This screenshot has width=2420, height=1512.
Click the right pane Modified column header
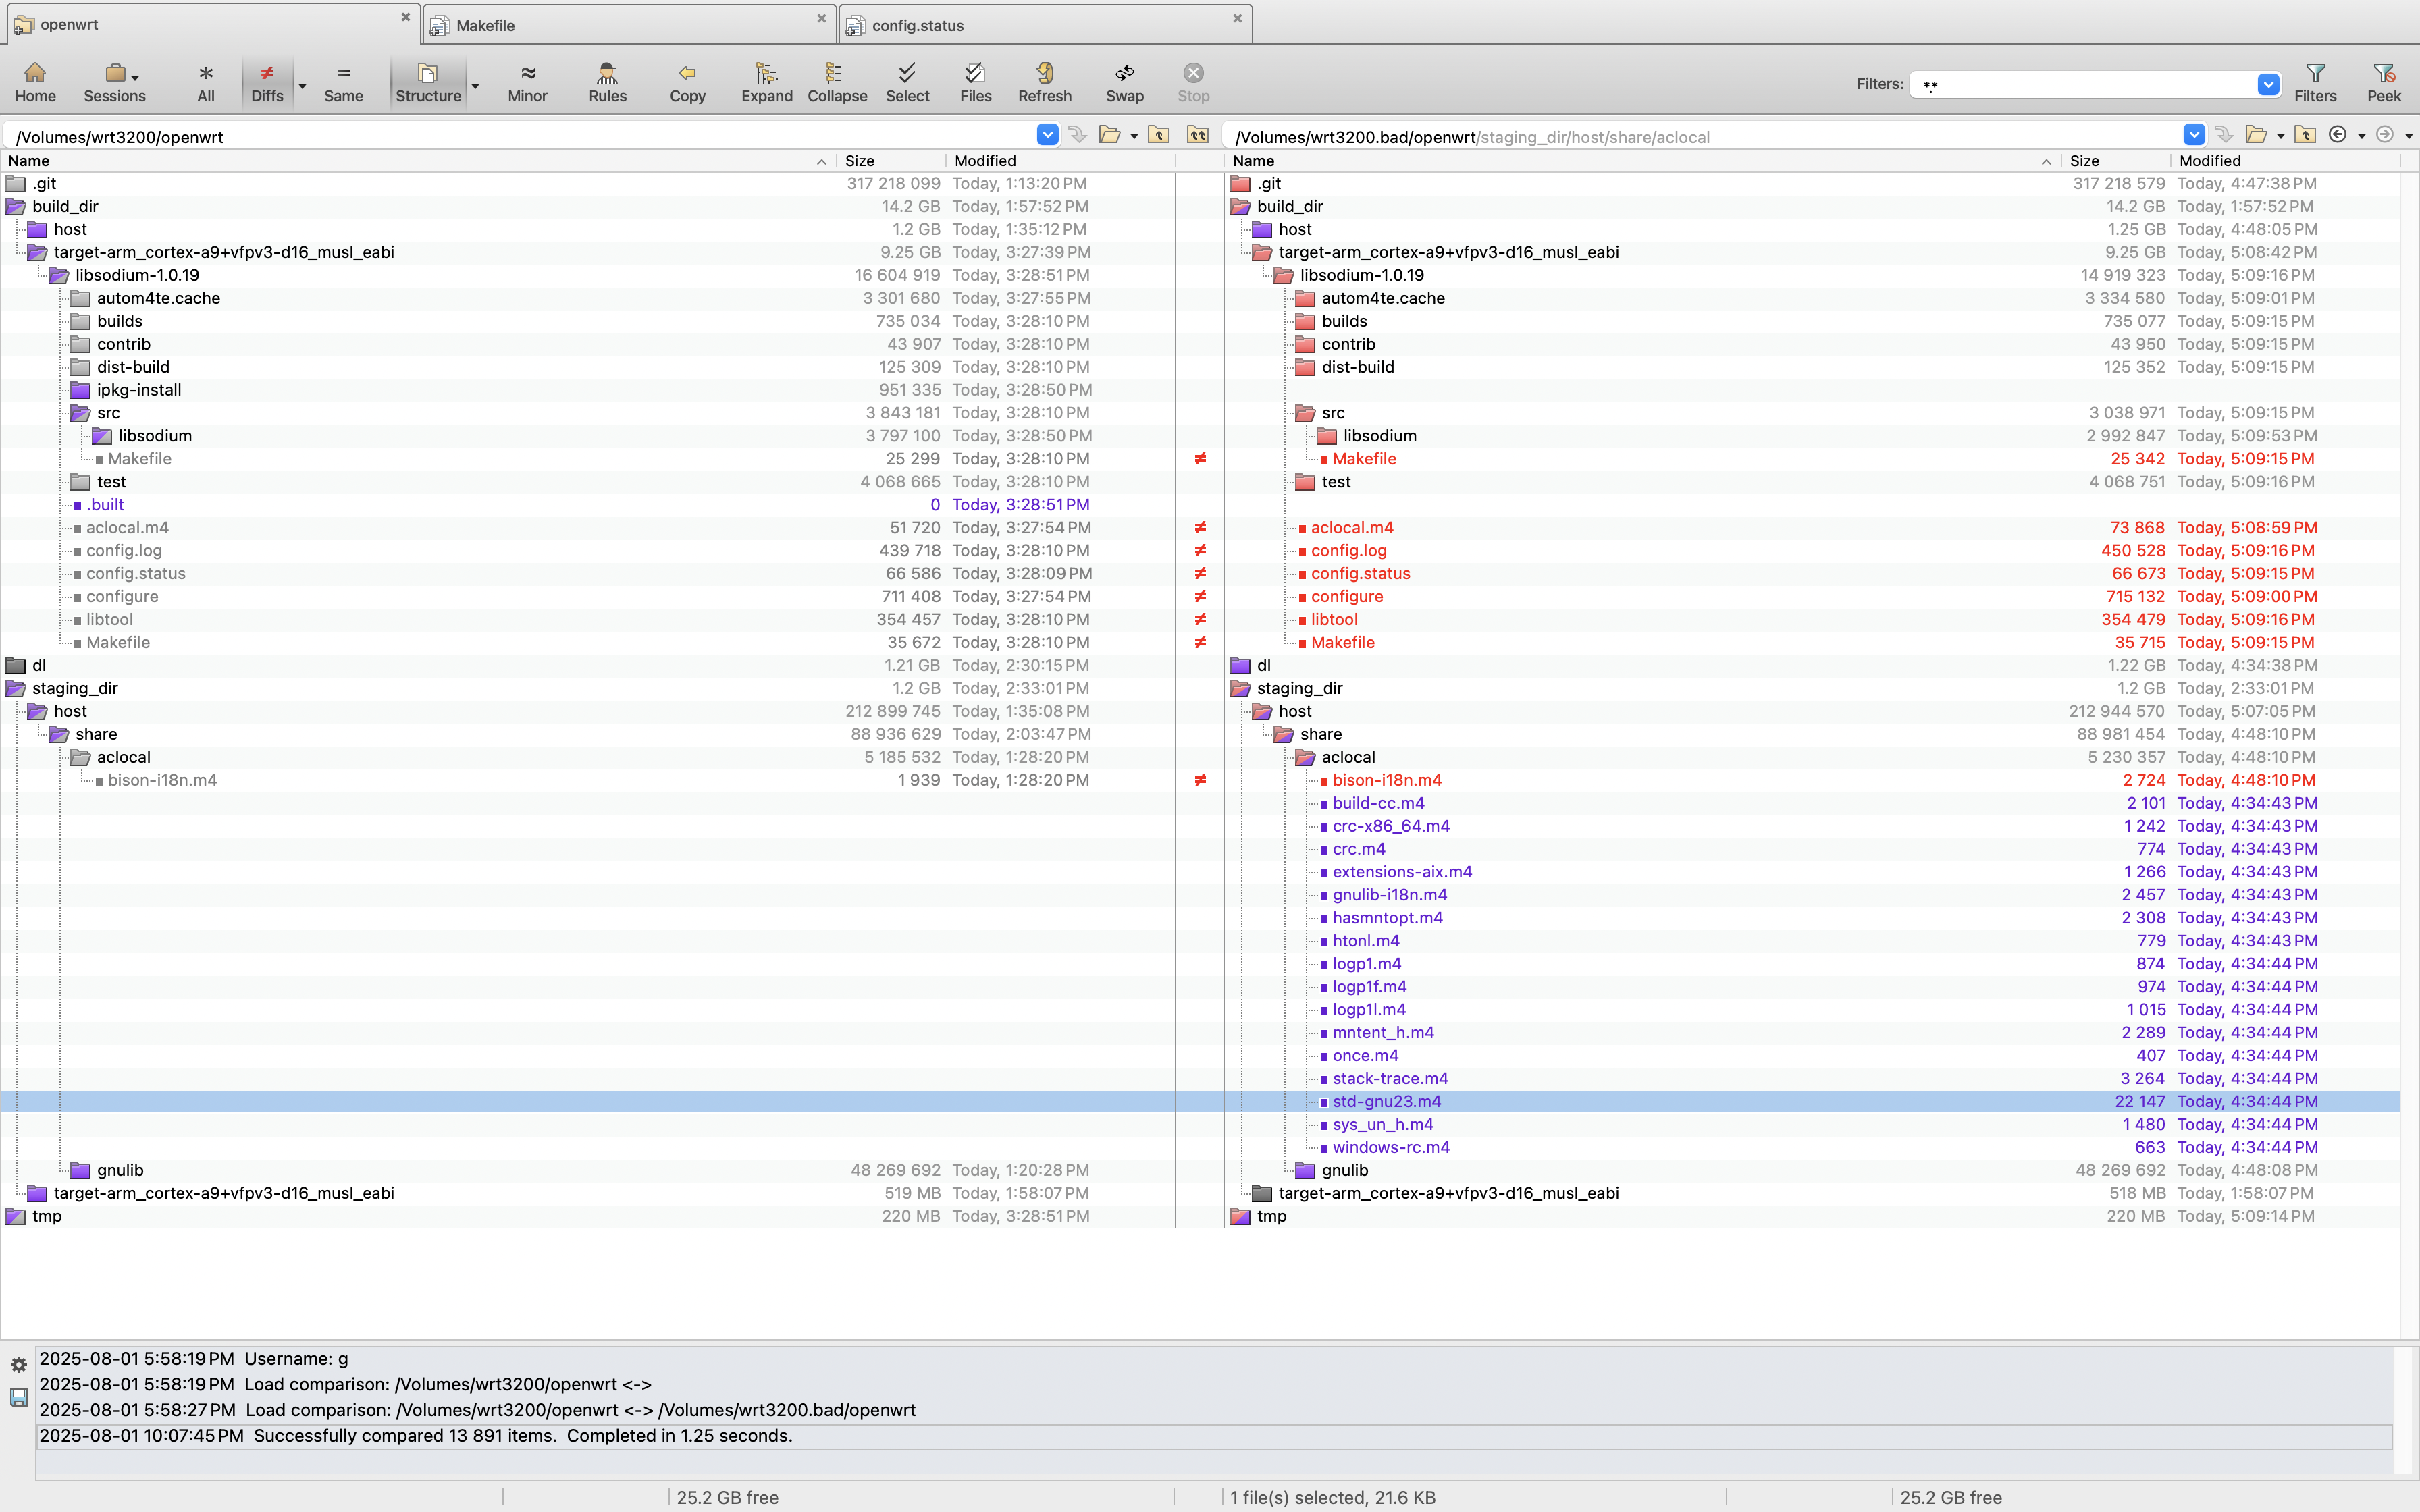[x=2210, y=161]
